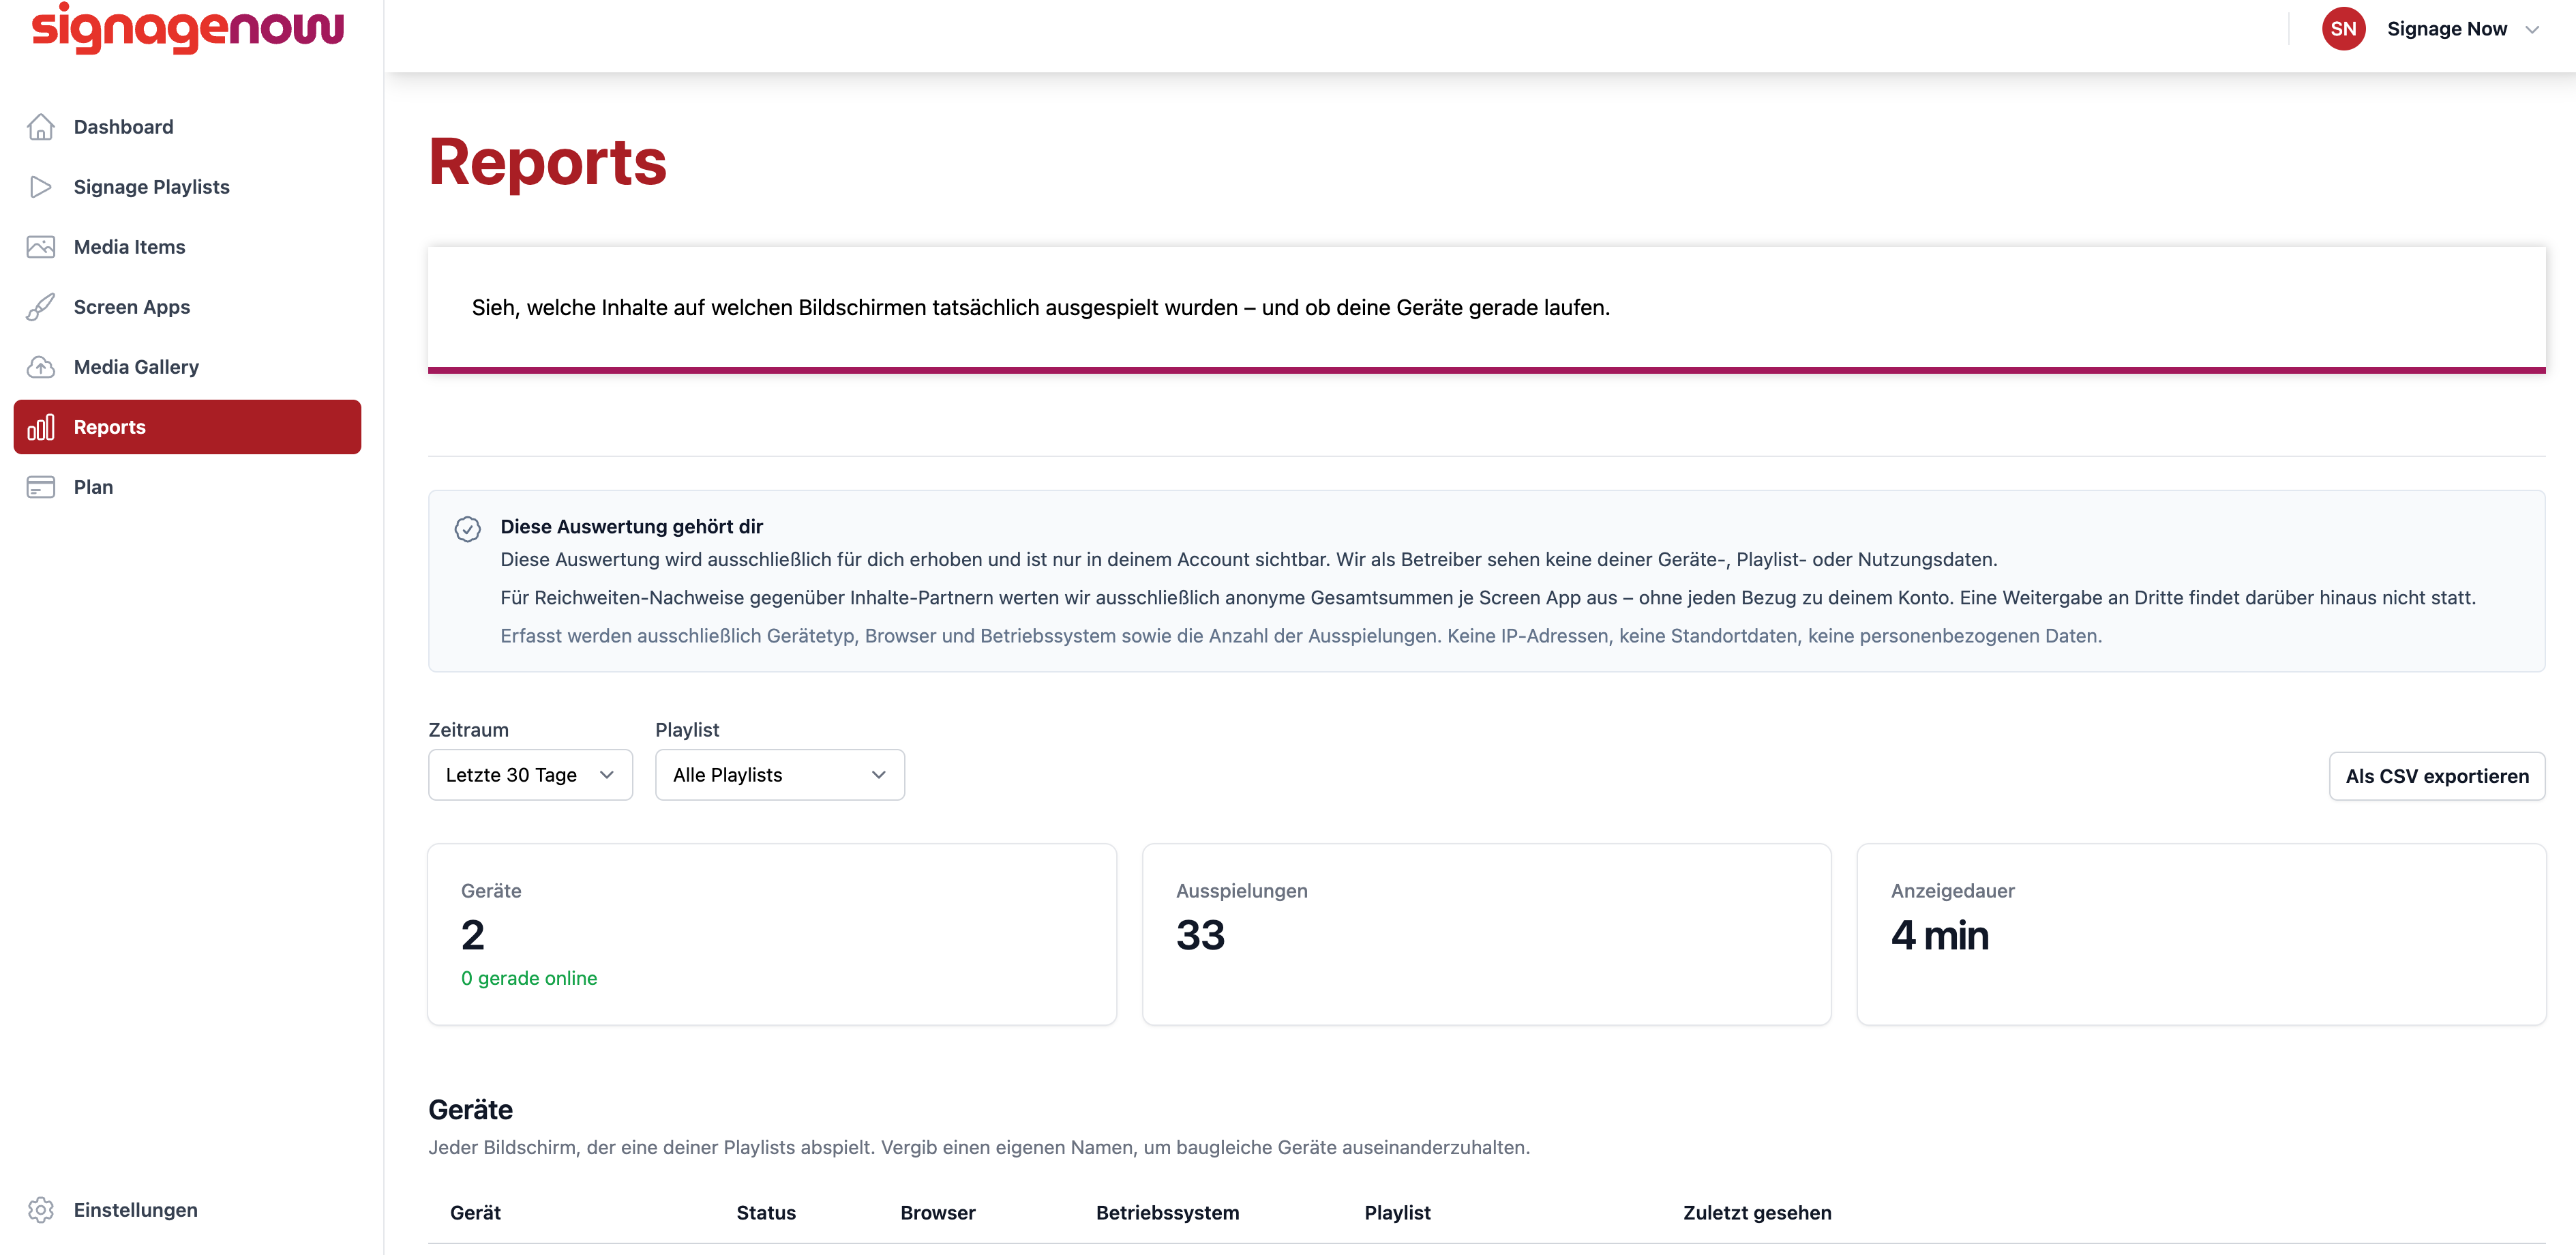Click the Einstellungen gear icon
The width and height of the screenshot is (2576, 1255).
click(40, 1210)
